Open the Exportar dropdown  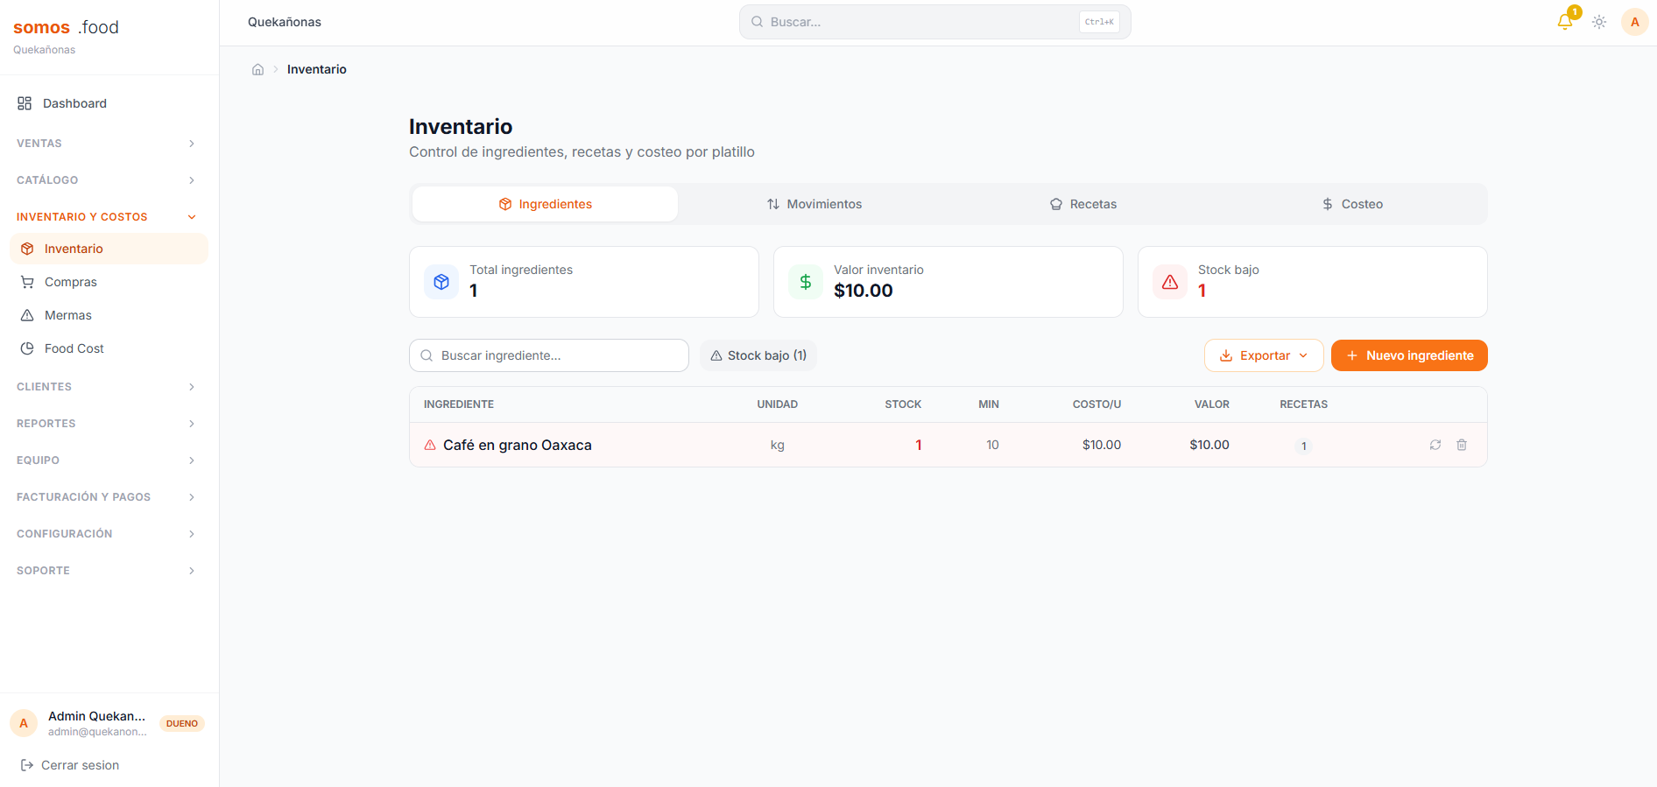click(1264, 355)
